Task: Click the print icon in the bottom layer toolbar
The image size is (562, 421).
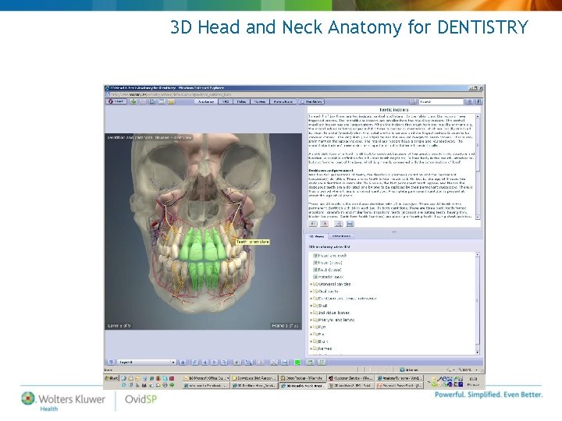Action: click(x=273, y=363)
